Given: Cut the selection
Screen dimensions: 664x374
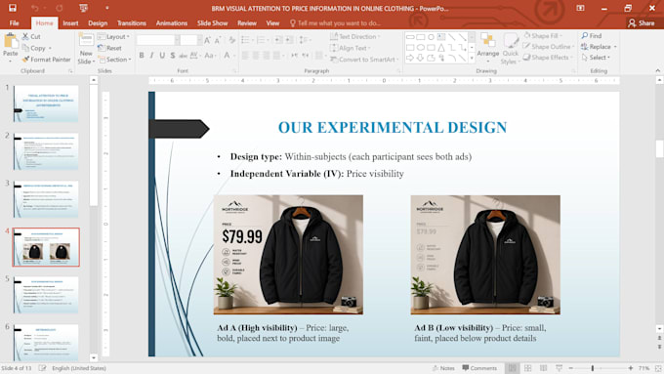Looking at the screenshot, I should pyautogui.click(x=31, y=36).
